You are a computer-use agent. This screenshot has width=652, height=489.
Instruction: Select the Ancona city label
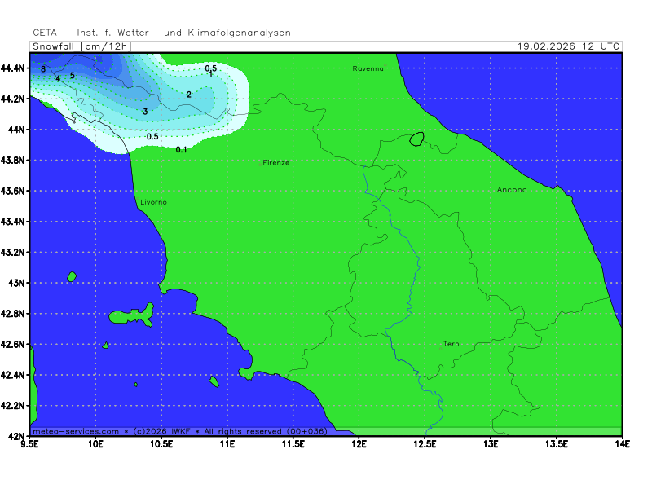512,190
